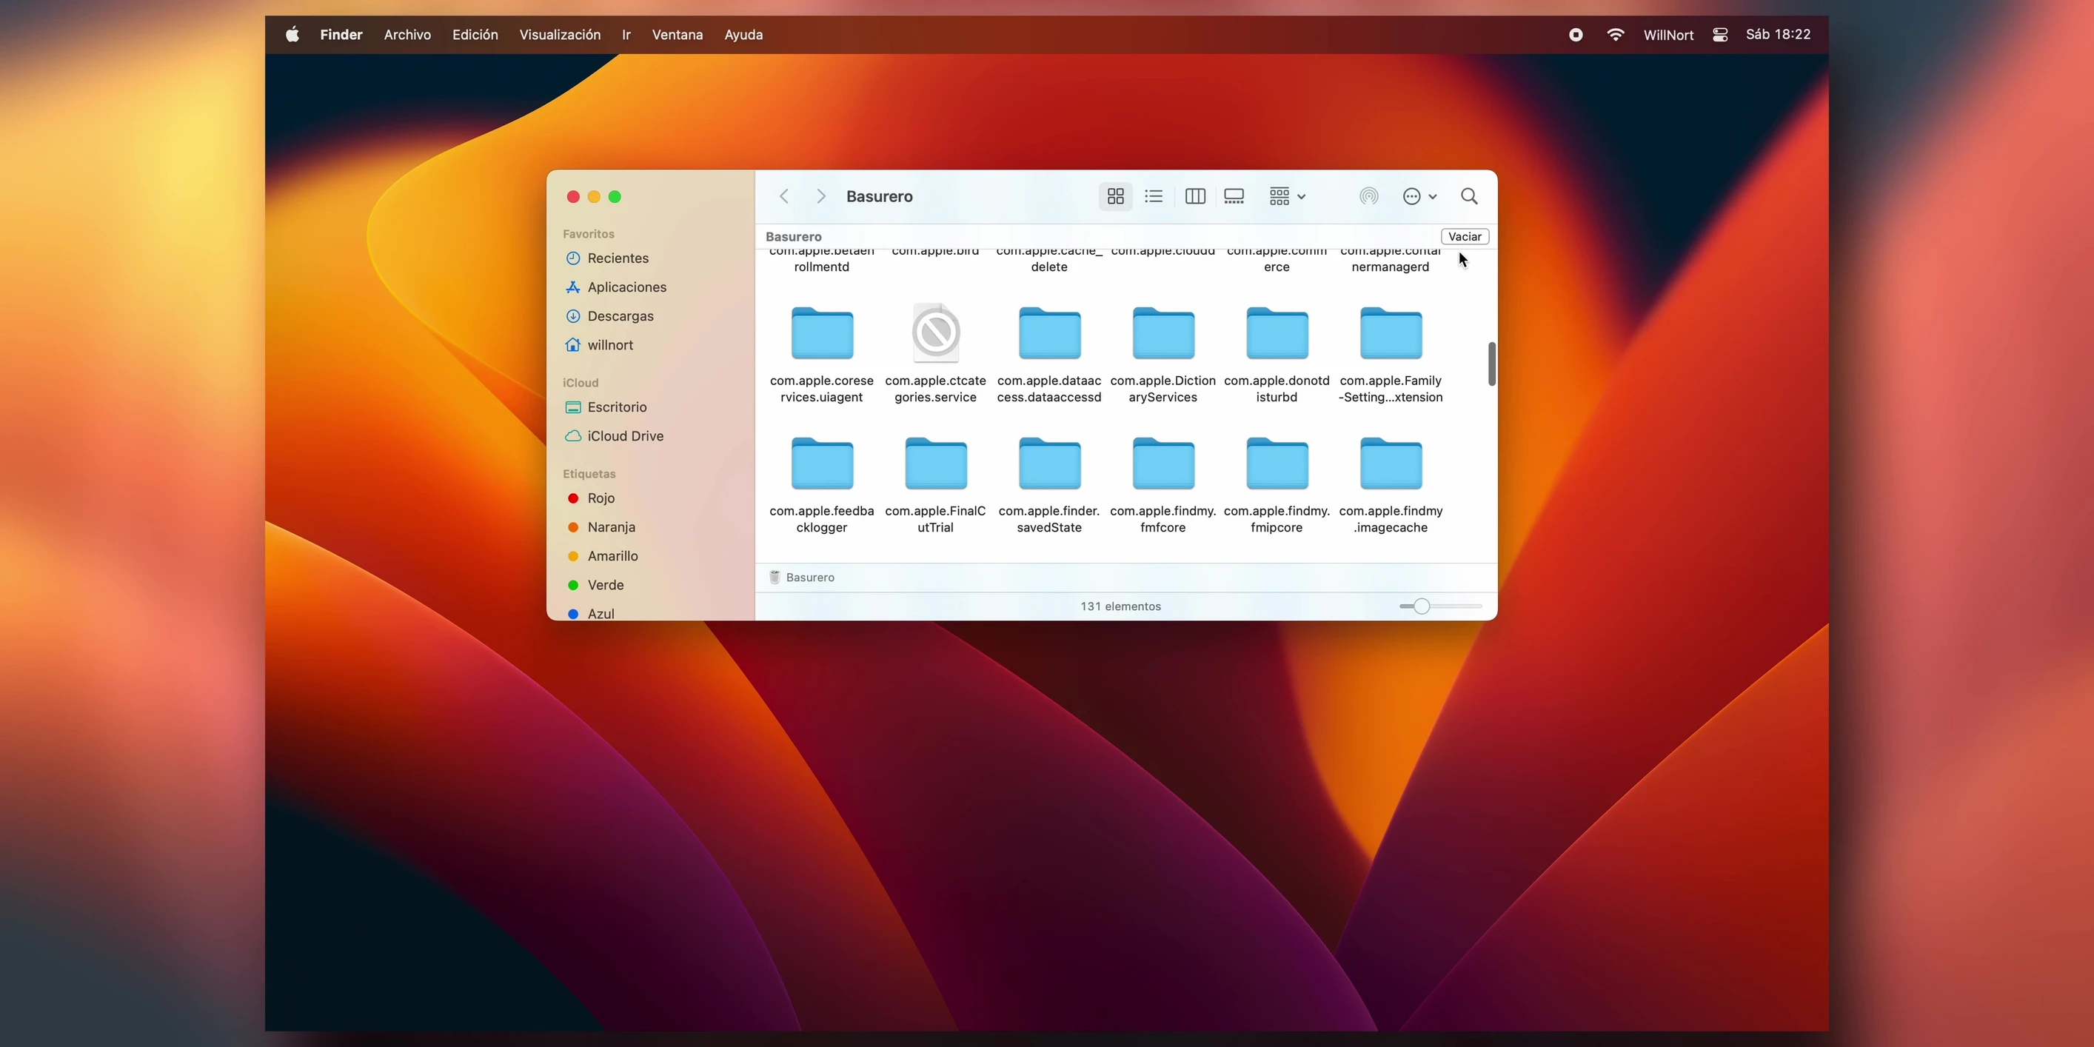Viewport: 2094px width, 1047px height.
Task: Switch Finder to icon view
Action: [x=1115, y=196]
